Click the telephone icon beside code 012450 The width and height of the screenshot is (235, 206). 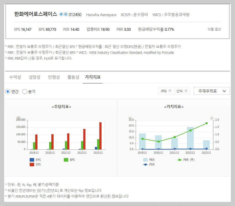coord(66,14)
